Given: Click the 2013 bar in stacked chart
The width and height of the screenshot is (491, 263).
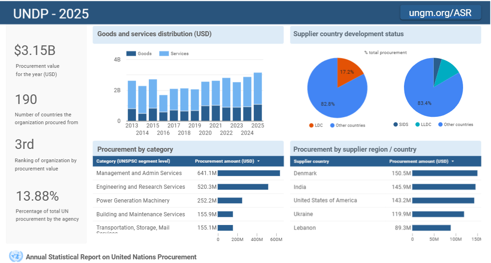Looking at the screenshot, I should pyautogui.click(x=132, y=101).
